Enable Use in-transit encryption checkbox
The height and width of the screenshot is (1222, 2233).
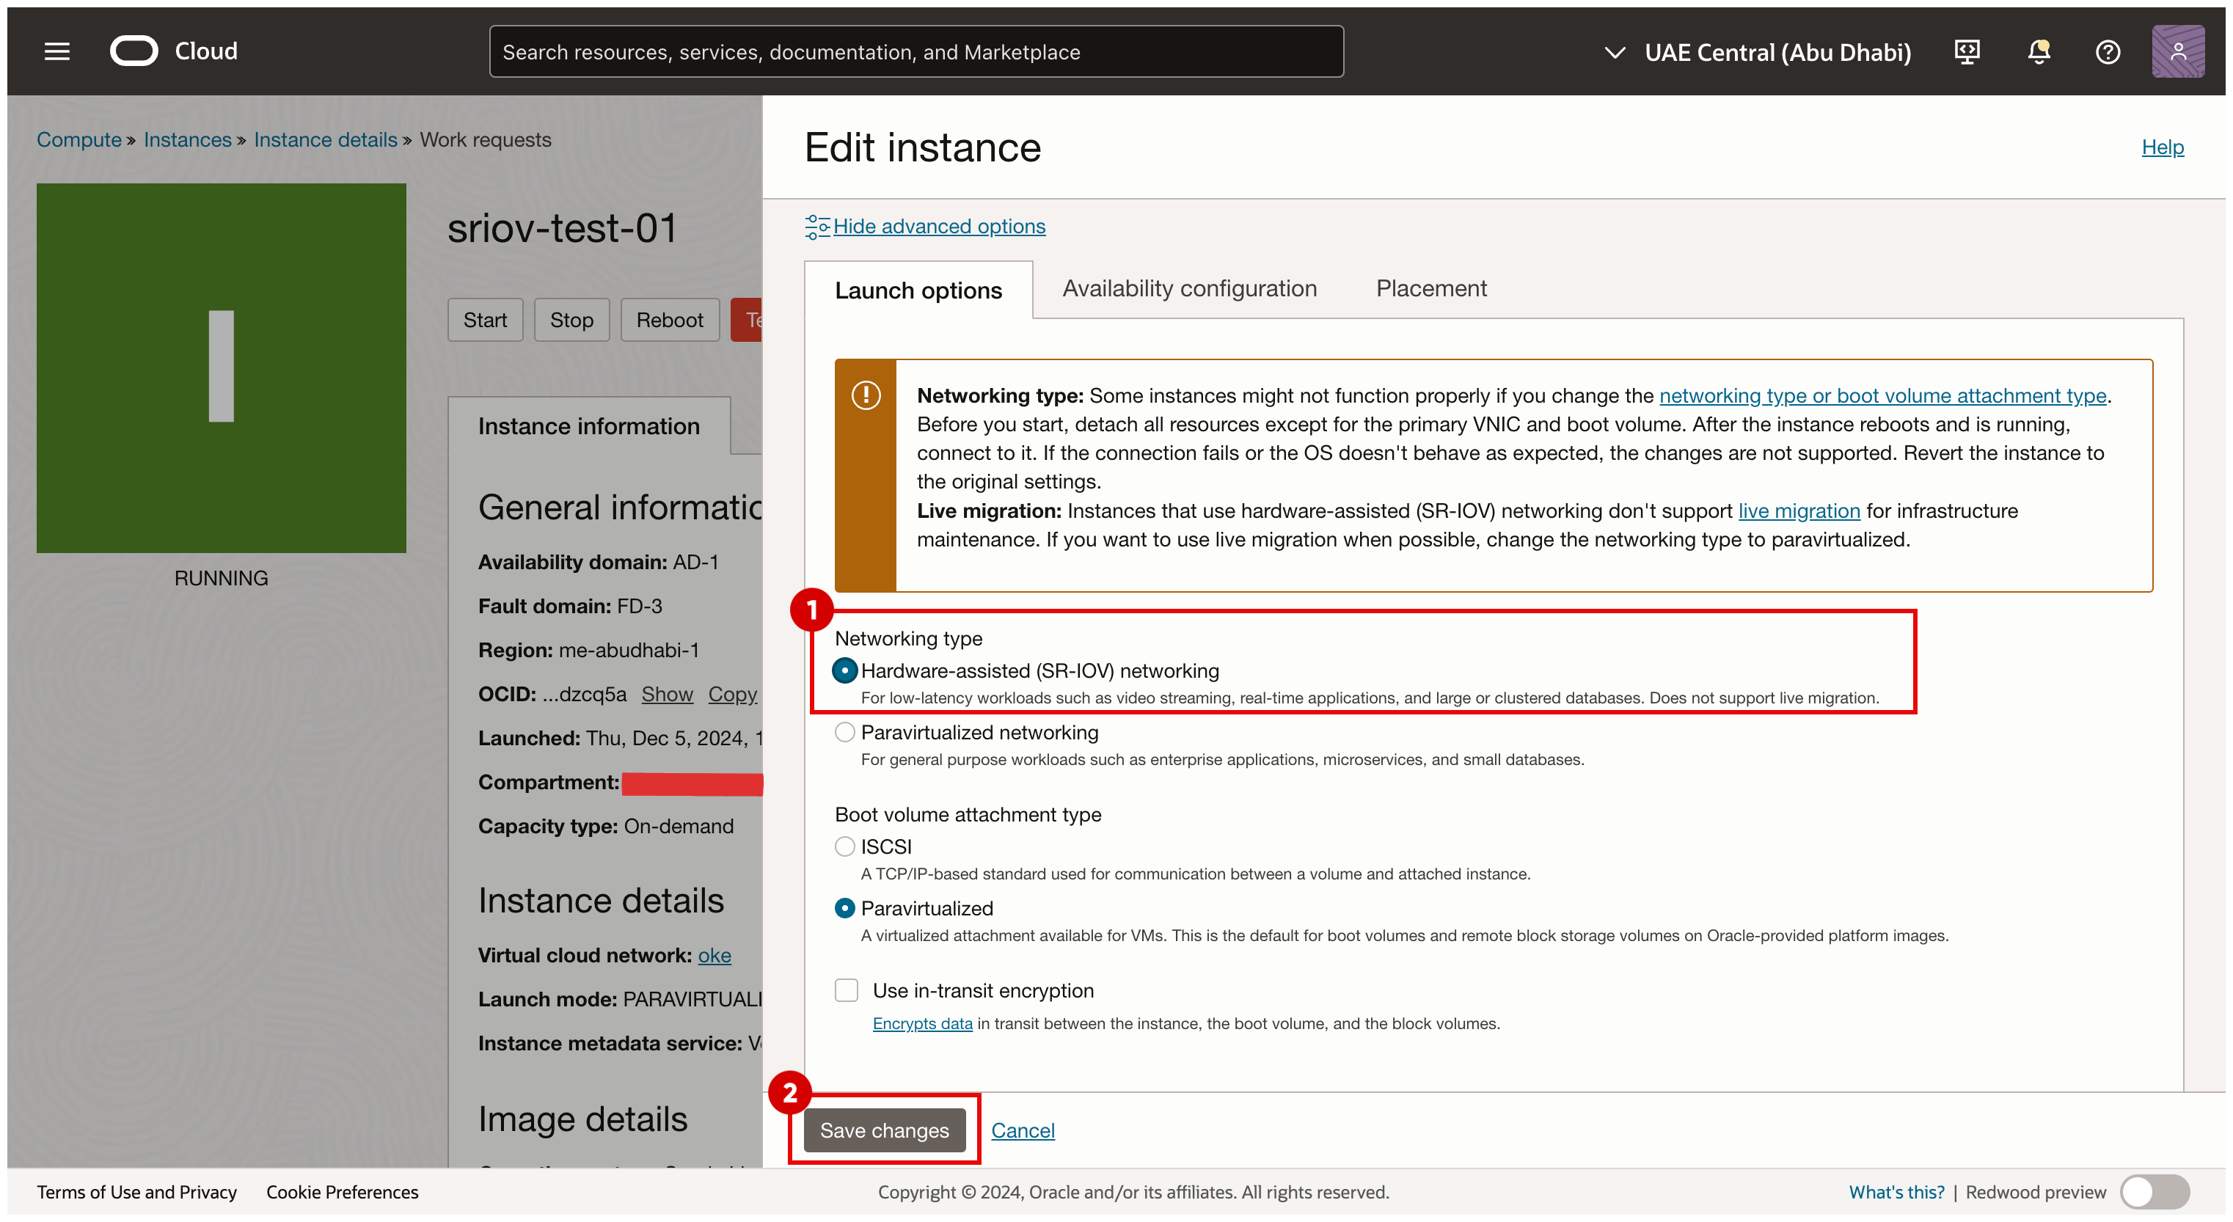(846, 989)
